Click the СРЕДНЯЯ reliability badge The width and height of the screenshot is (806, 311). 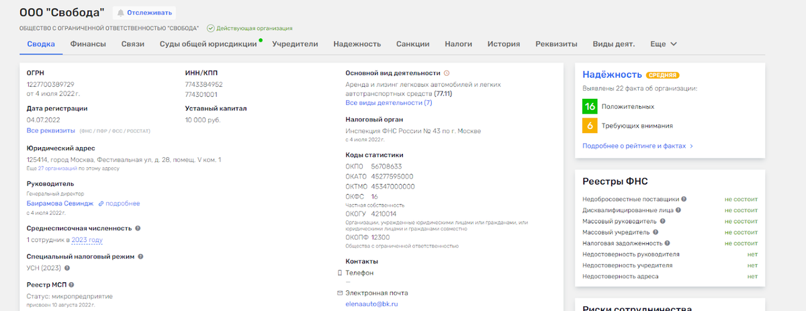pos(662,75)
